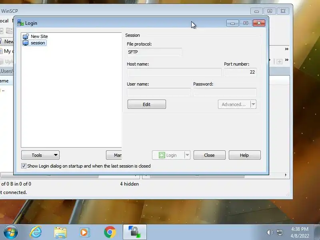The height and width of the screenshot is (240, 320).
Task: Toggle Show Login dialog on startup checkbox
Action: pyautogui.click(x=24, y=166)
